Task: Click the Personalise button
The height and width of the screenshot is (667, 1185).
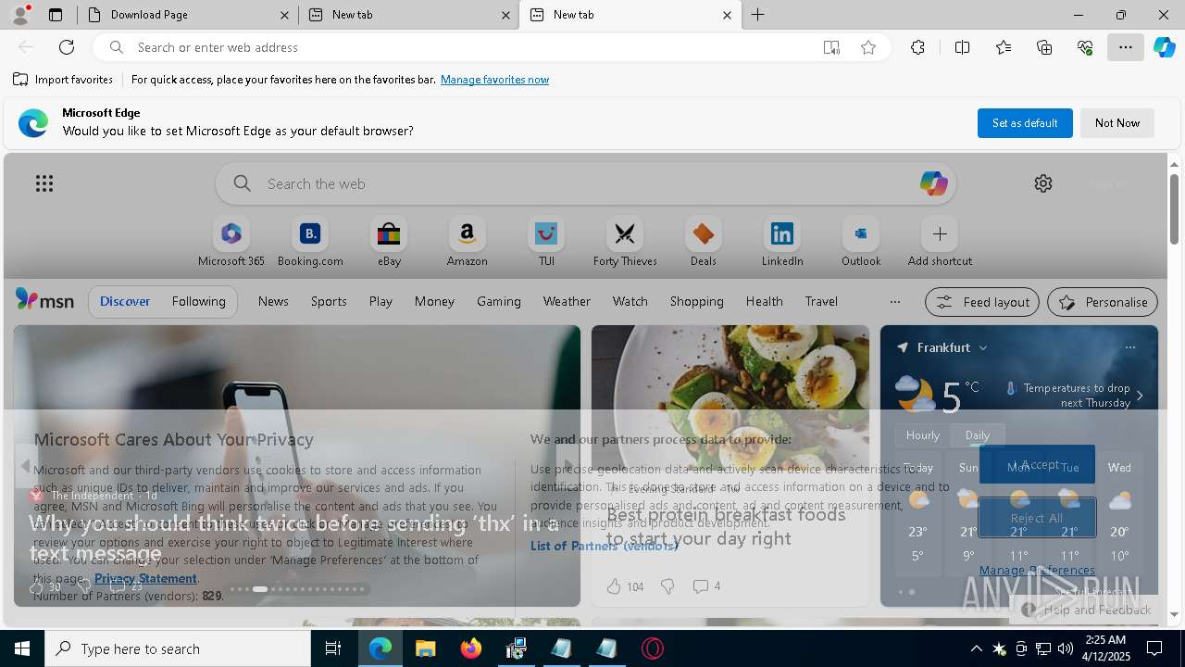Action: pyautogui.click(x=1103, y=302)
